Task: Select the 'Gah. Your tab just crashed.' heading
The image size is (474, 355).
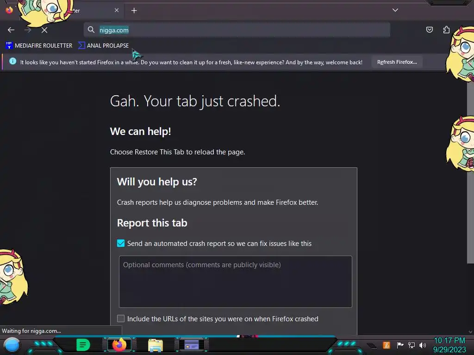Action: point(195,101)
